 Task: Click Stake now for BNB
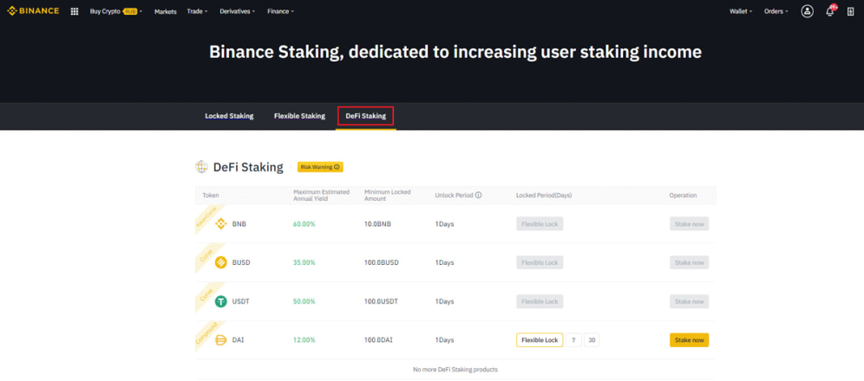[690, 223]
